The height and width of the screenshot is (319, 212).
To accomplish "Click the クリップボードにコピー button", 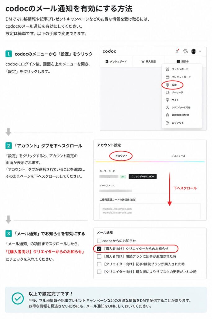I will [x=143, y=176].
